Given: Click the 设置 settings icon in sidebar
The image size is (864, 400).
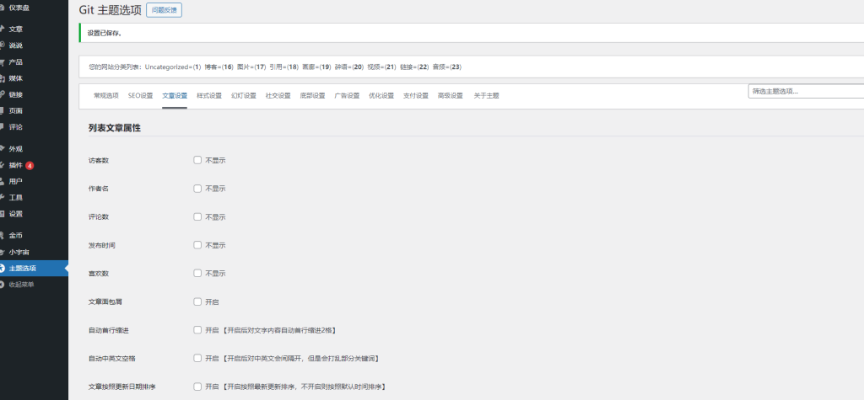Looking at the screenshot, I should 2,214.
